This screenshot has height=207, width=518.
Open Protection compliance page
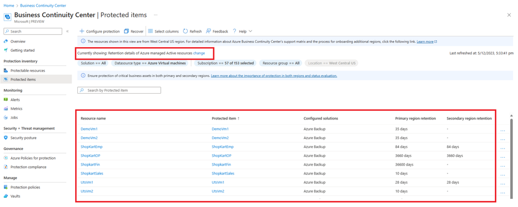point(29,167)
